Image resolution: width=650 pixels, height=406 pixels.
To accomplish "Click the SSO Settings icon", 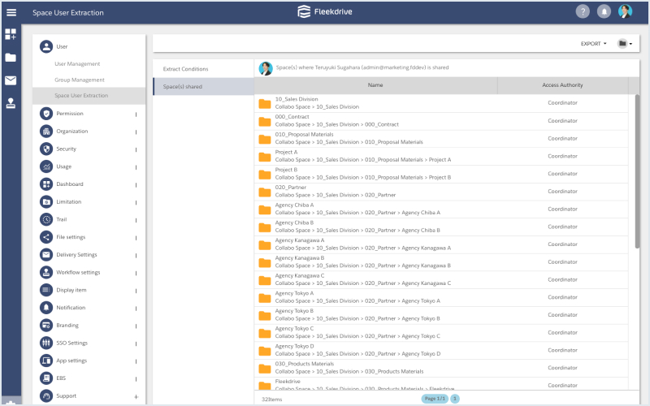I will point(46,343).
